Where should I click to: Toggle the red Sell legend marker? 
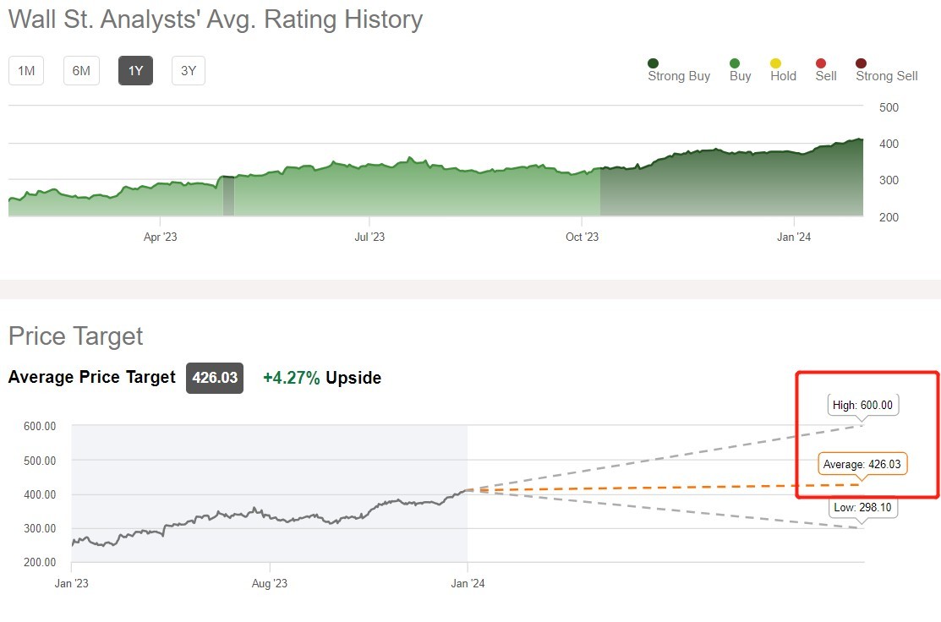point(821,63)
